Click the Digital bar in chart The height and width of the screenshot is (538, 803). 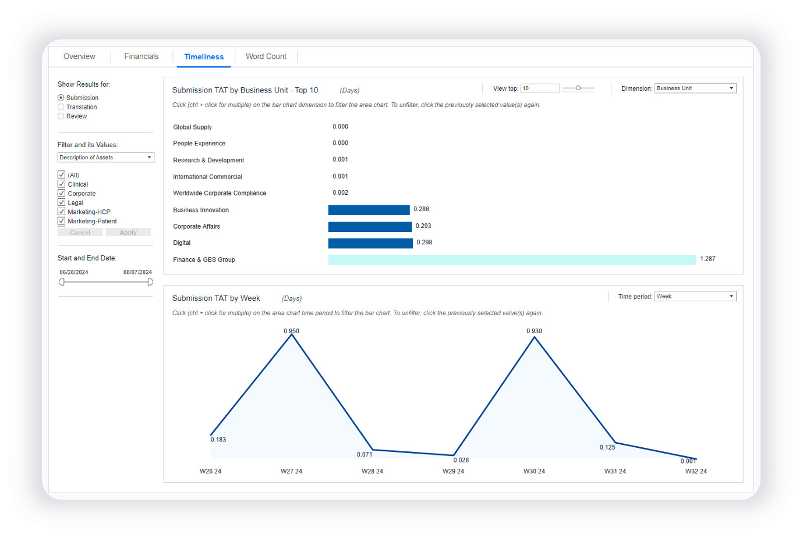(370, 243)
